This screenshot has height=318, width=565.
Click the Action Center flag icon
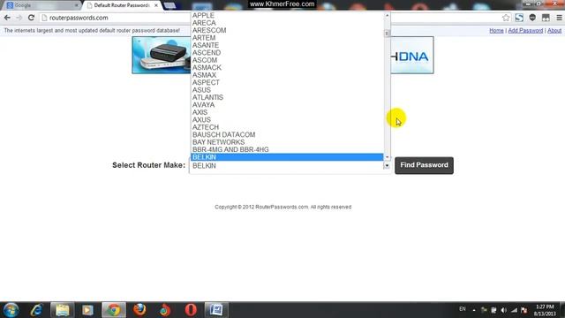point(524,310)
